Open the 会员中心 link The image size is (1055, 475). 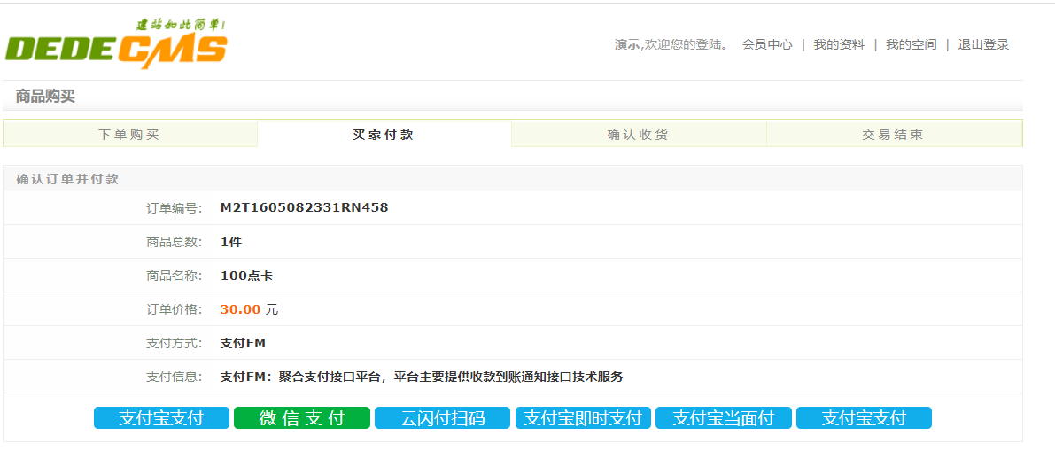[767, 44]
